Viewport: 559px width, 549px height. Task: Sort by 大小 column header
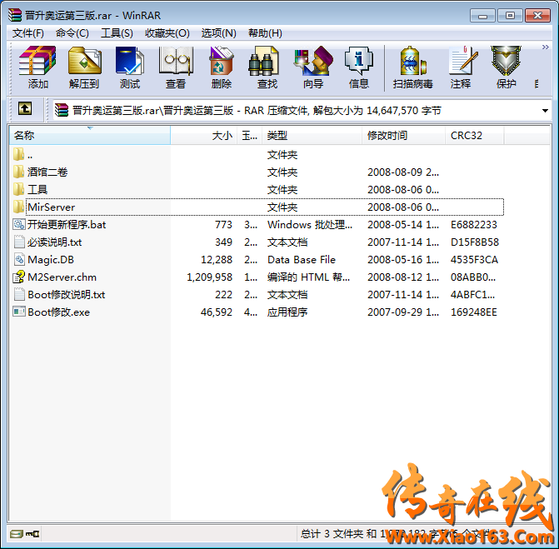(204, 136)
